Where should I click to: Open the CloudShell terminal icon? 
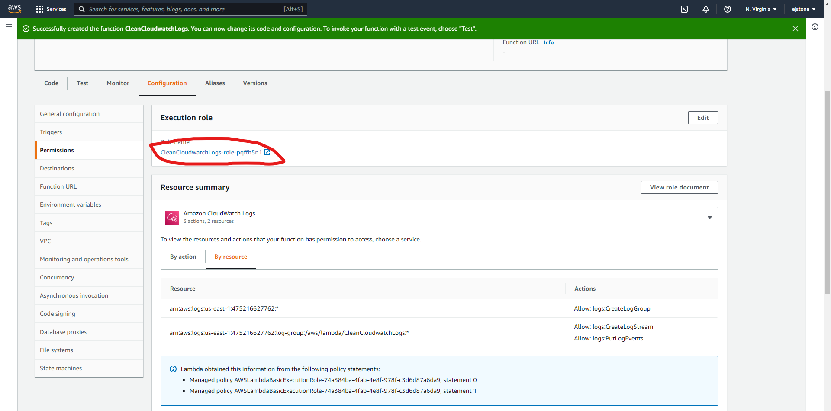(684, 9)
